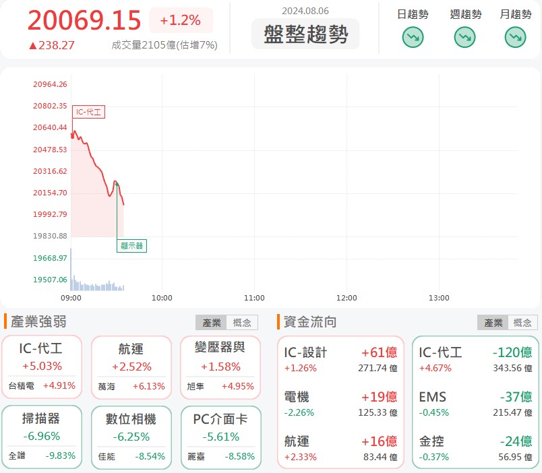The width and height of the screenshot is (542, 473).
Task: Select the 概念 tab in 產業強弱
Action: click(242, 323)
